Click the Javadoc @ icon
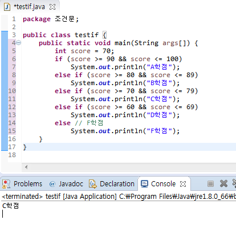This screenshot has width=236, height=228. point(52,184)
